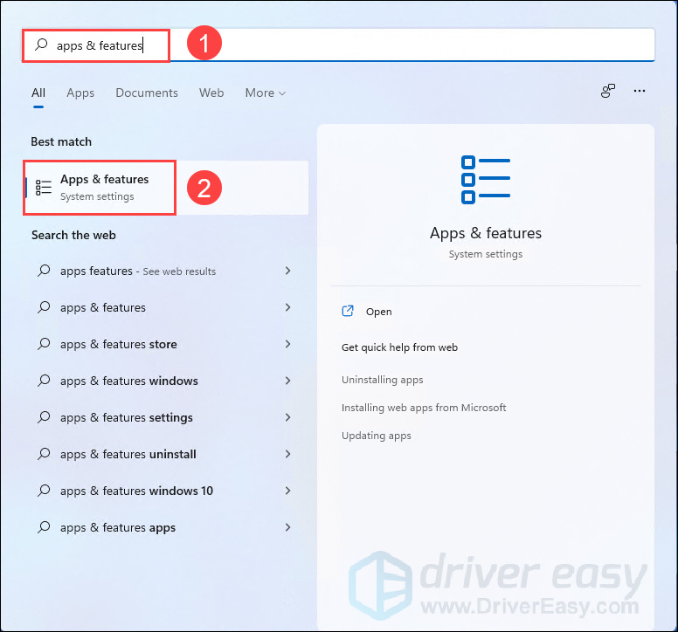Open 'Installing web apps from Microsoft' link

click(424, 408)
